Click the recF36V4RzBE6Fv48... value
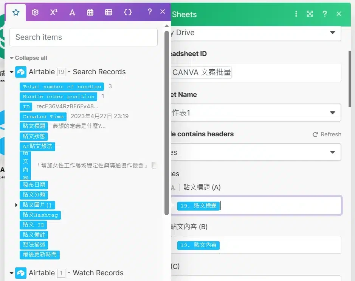Image resolution: width=355 pixels, height=281 pixels. click(67, 106)
